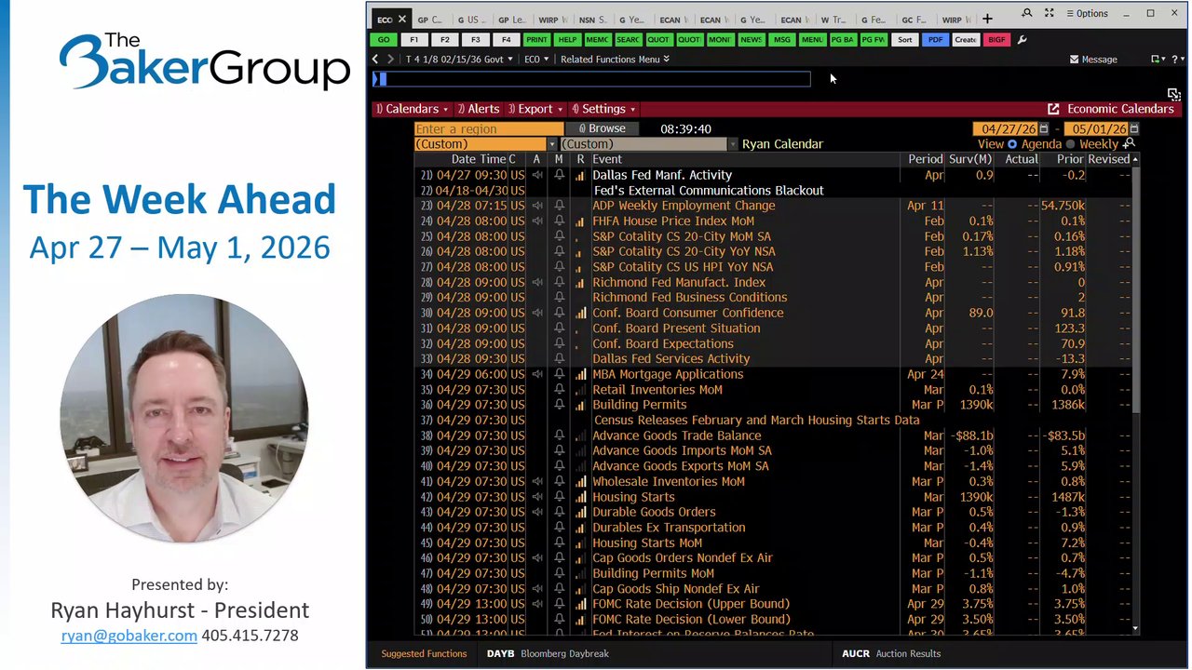This screenshot has width=1192, height=670.
Task: Click the green GO button
Action: [383, 40]
